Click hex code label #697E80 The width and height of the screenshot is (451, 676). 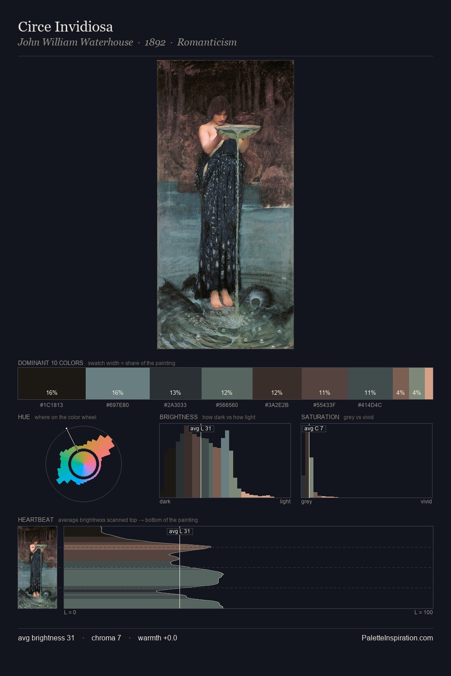coord(118,405)
